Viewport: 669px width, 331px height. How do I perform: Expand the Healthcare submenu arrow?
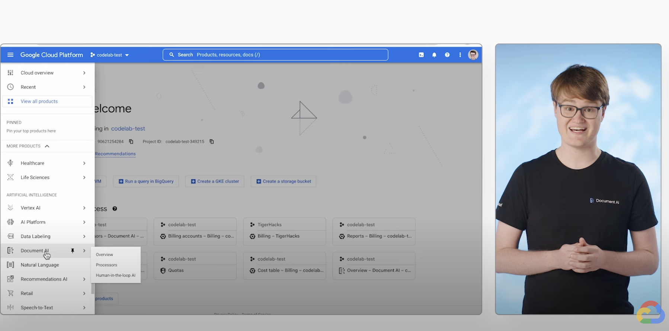pyautogui.click(x=84, y=163)
